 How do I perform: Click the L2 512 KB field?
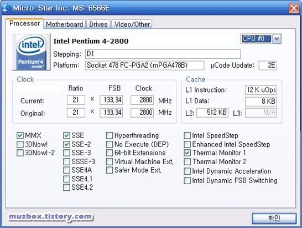[x=212, y=113]
